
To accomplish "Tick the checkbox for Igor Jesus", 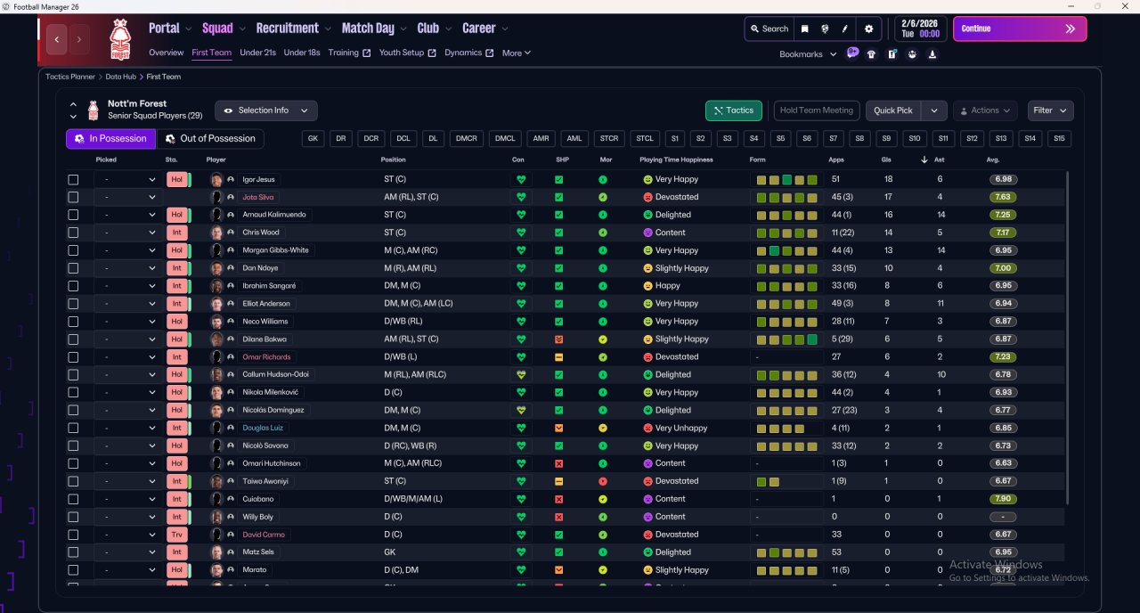I will [73, 179].
